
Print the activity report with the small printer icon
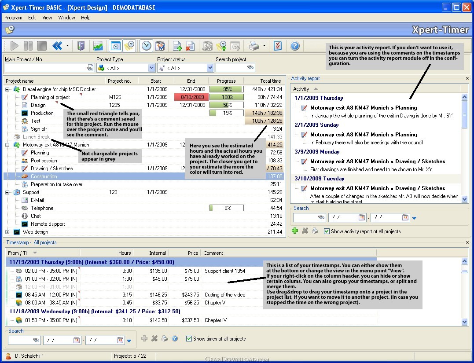[x=315, y=231]
